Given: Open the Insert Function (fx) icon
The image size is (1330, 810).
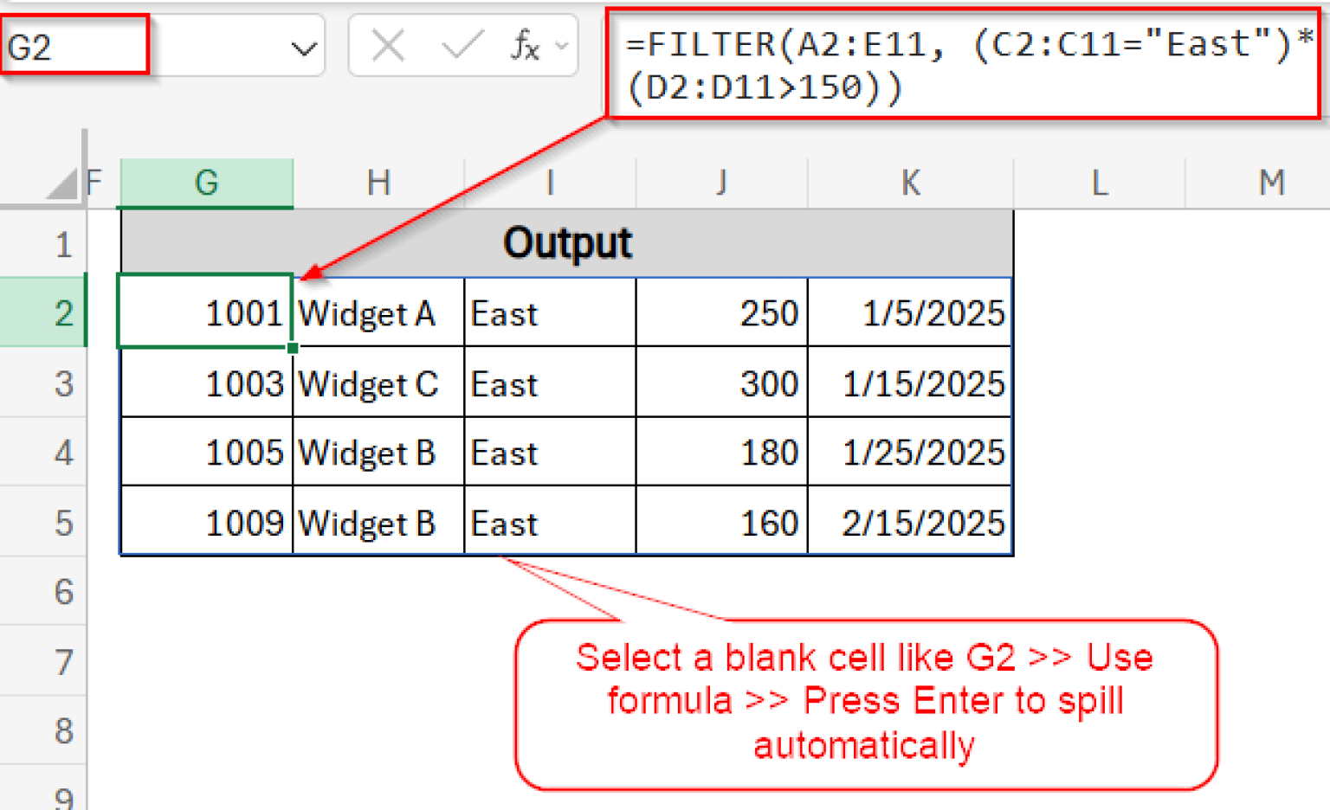Looking at the screenshot, I should 524,45.
